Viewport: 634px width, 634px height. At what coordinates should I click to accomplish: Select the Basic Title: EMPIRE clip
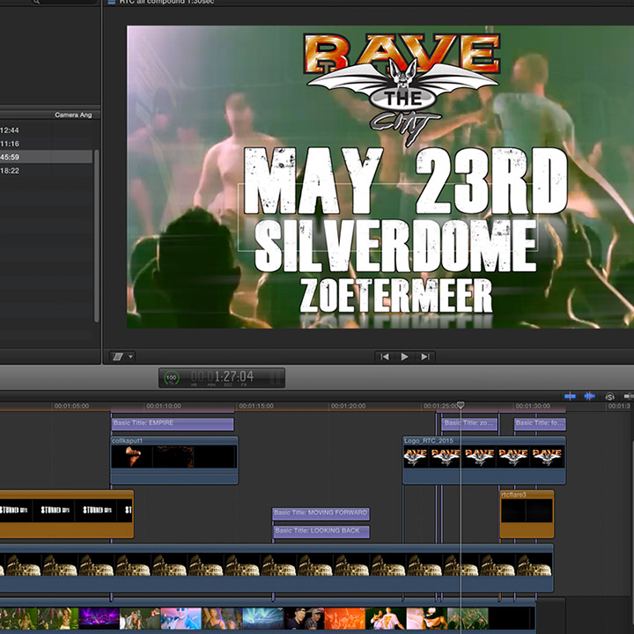173,424
